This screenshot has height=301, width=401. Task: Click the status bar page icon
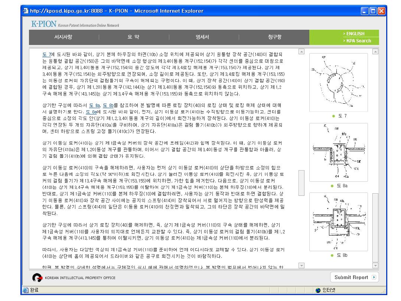tap(25, 290)
